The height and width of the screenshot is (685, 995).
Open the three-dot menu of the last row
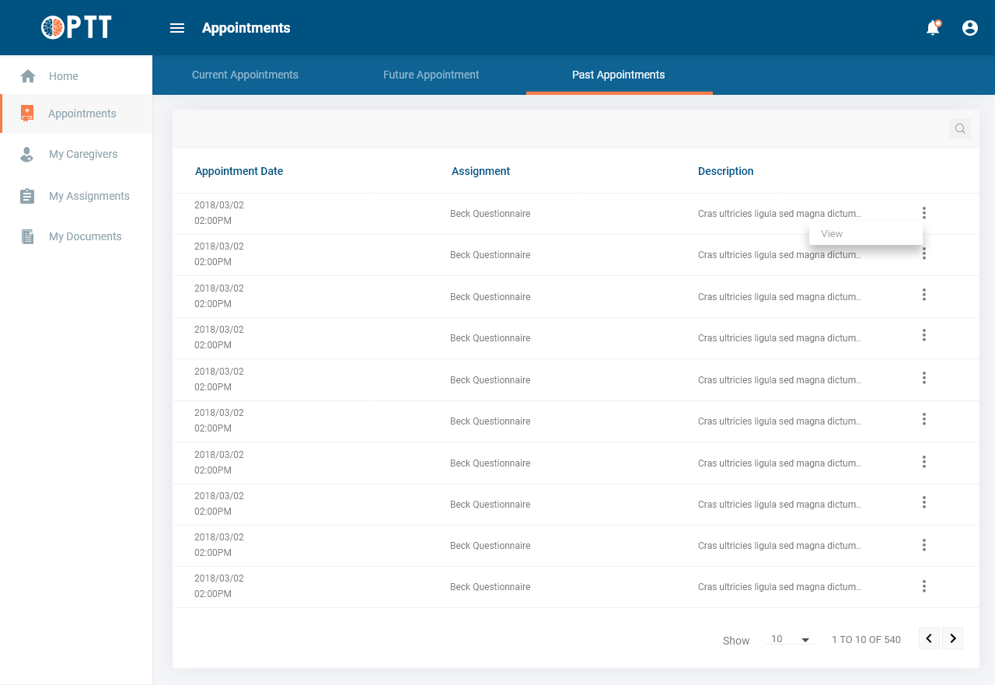924,586
